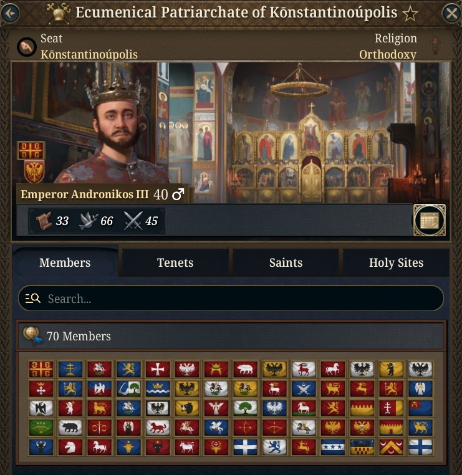Click the Kōnstantinoúpolis seat link
462x475 pixels.
point(89,54)
